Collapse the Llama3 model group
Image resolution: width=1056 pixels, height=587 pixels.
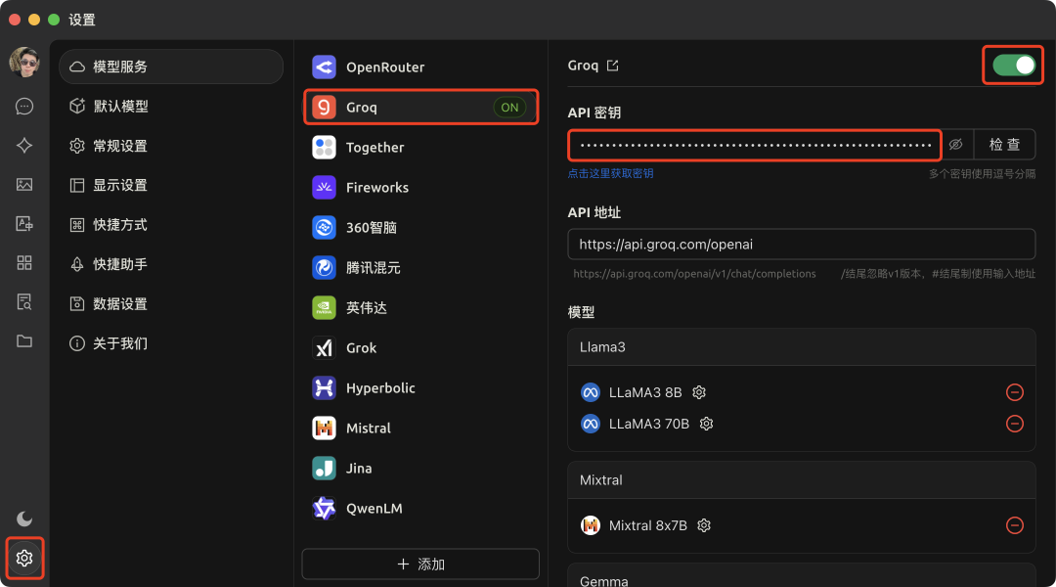click(x=802, y=347)
